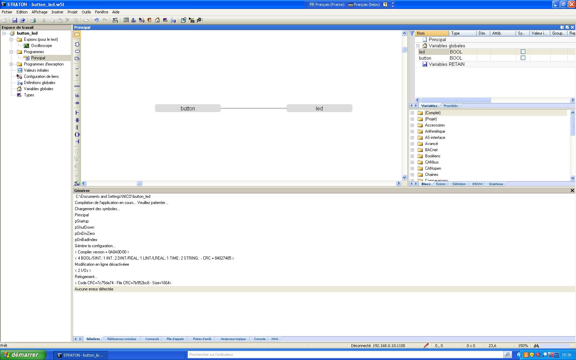576x360 pixels.
Task: Open global variables via house toolbar icon
Action: (x=157, y=20)
